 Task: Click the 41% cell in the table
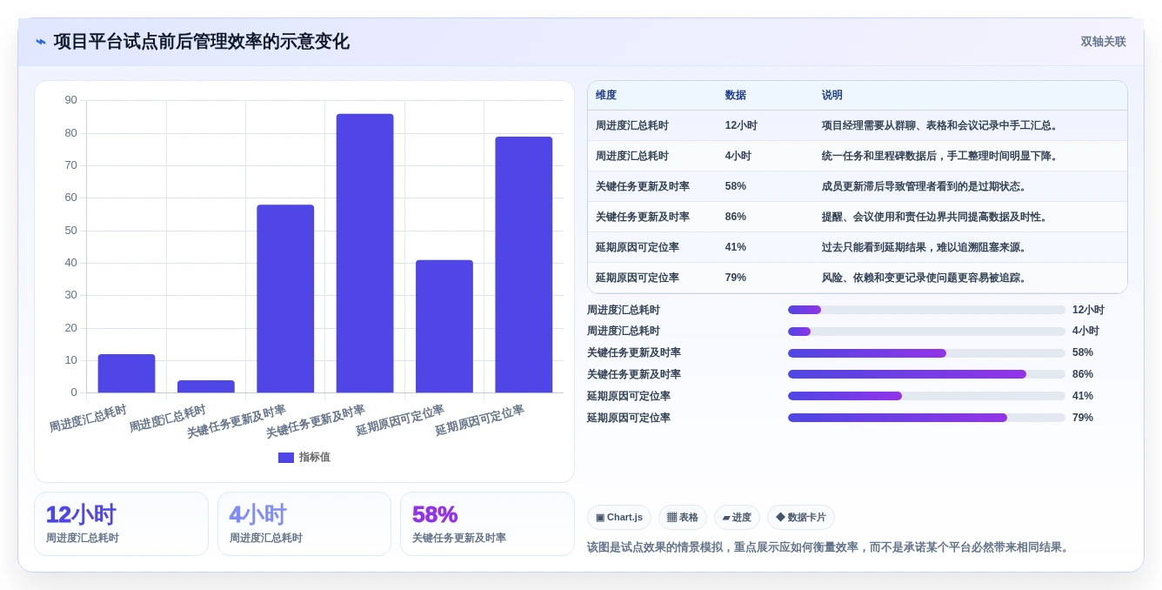click(x=736, y=248)
